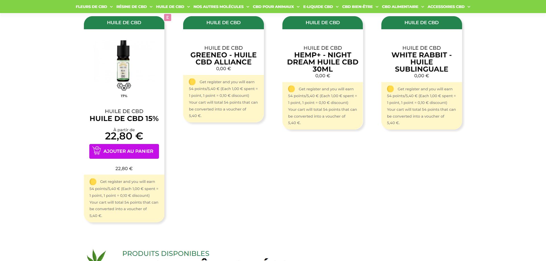This screenshot has width=546, height=261.
Task: Expand the Accessoires CBD chevron
Action: (x=469, y=7)
